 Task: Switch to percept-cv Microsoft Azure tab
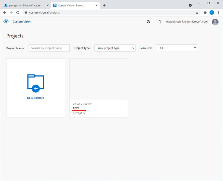tap(25, 6)
